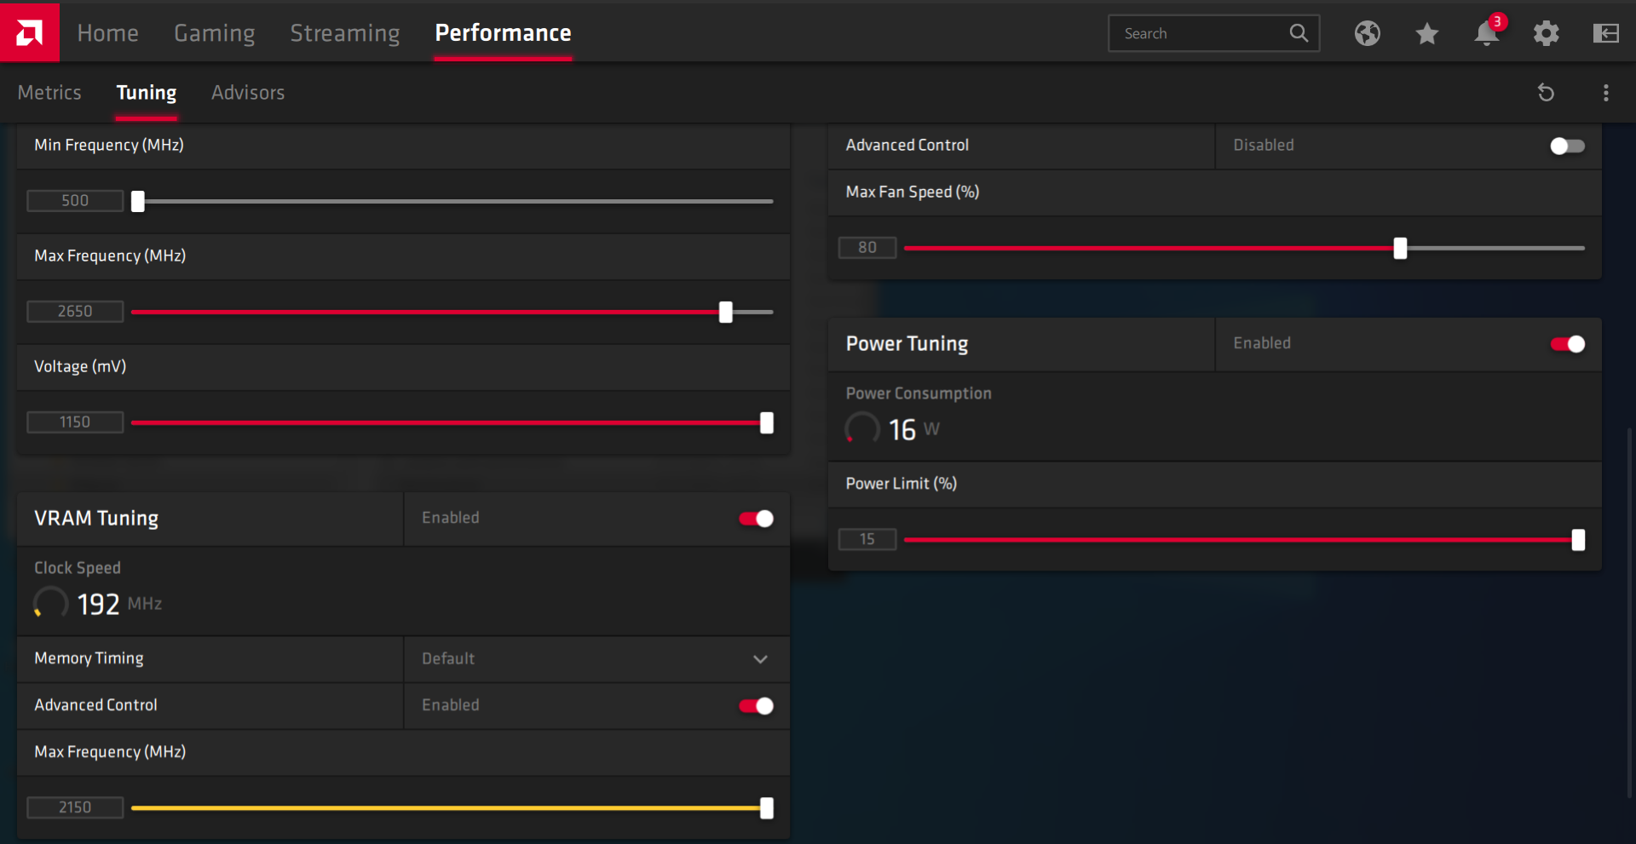This screenshot has height=844, width=1636.
Task: Click the Max Fan Speed value box 80
Action: pos(867,248)
